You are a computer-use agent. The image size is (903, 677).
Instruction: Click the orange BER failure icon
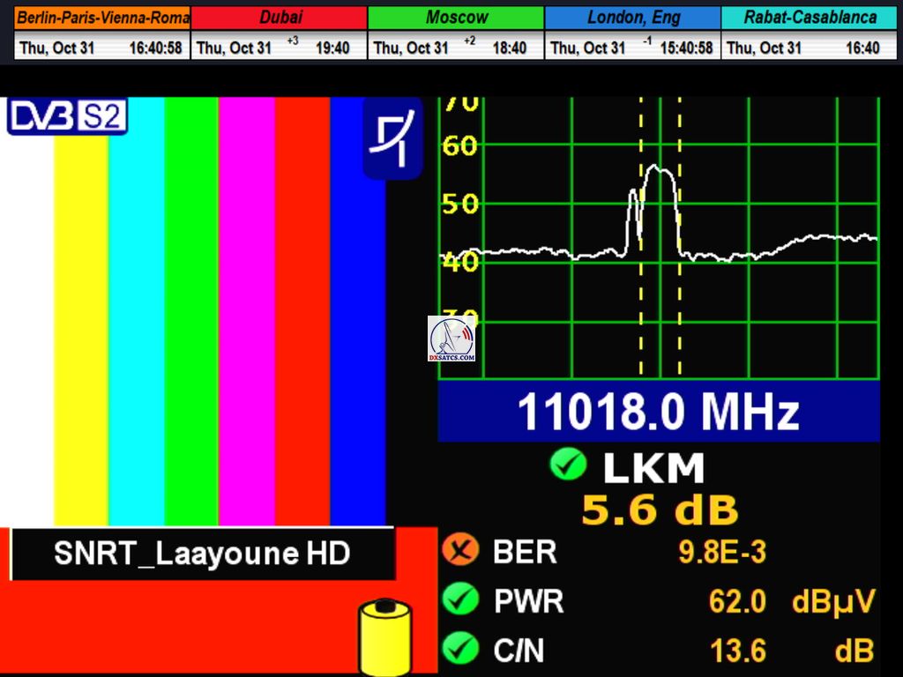(459, 552)
